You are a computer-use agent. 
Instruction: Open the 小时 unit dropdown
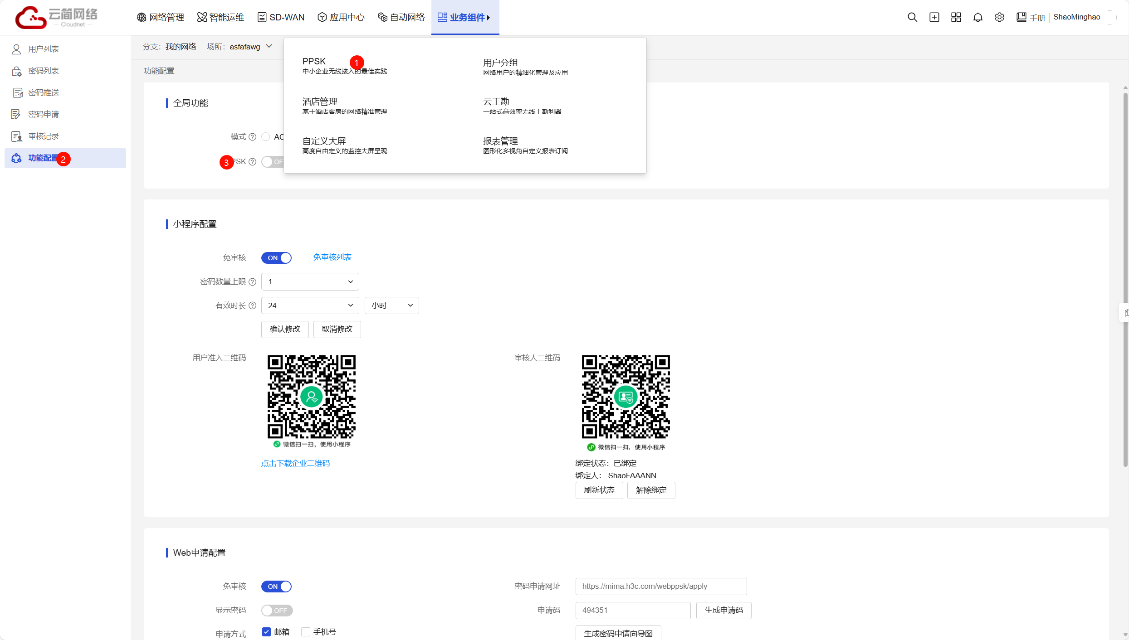(391, 305)
